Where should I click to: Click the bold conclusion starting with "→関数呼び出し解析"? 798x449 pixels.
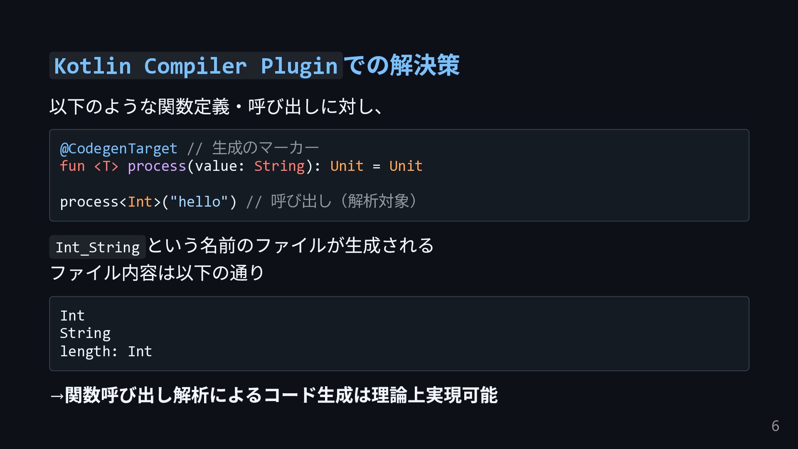(x=273, y=395)
